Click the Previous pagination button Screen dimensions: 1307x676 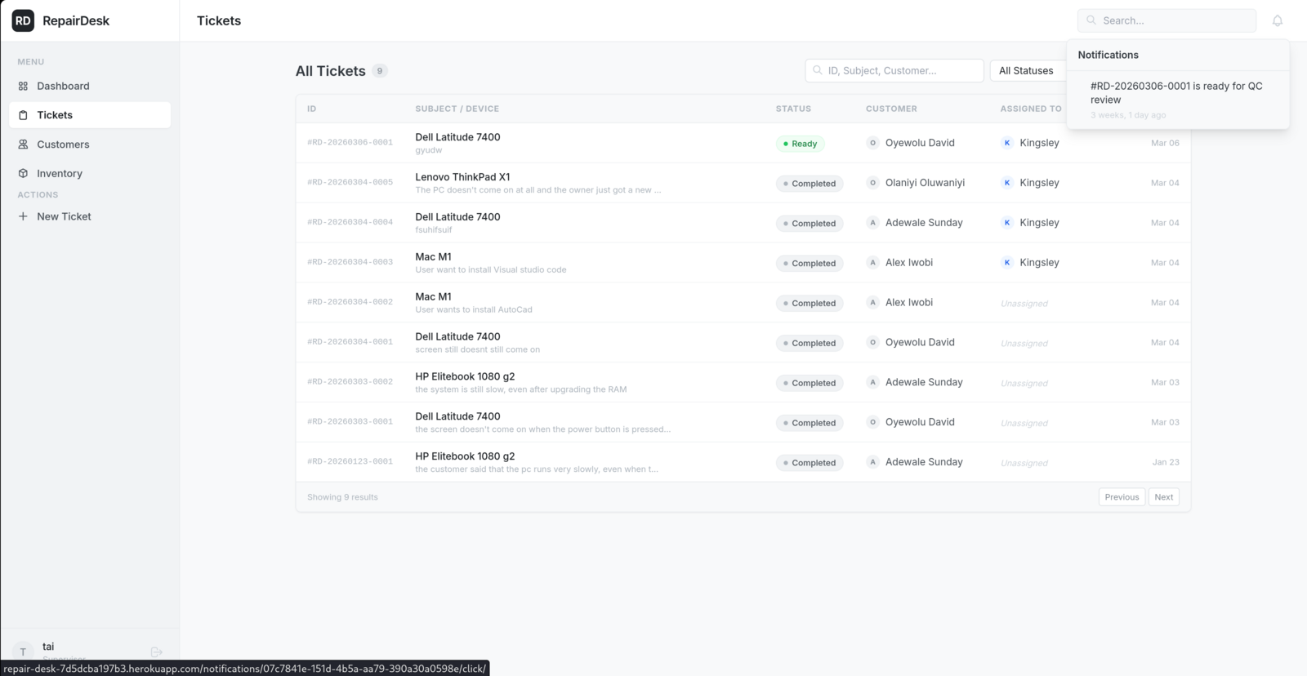pos(1121,497)
